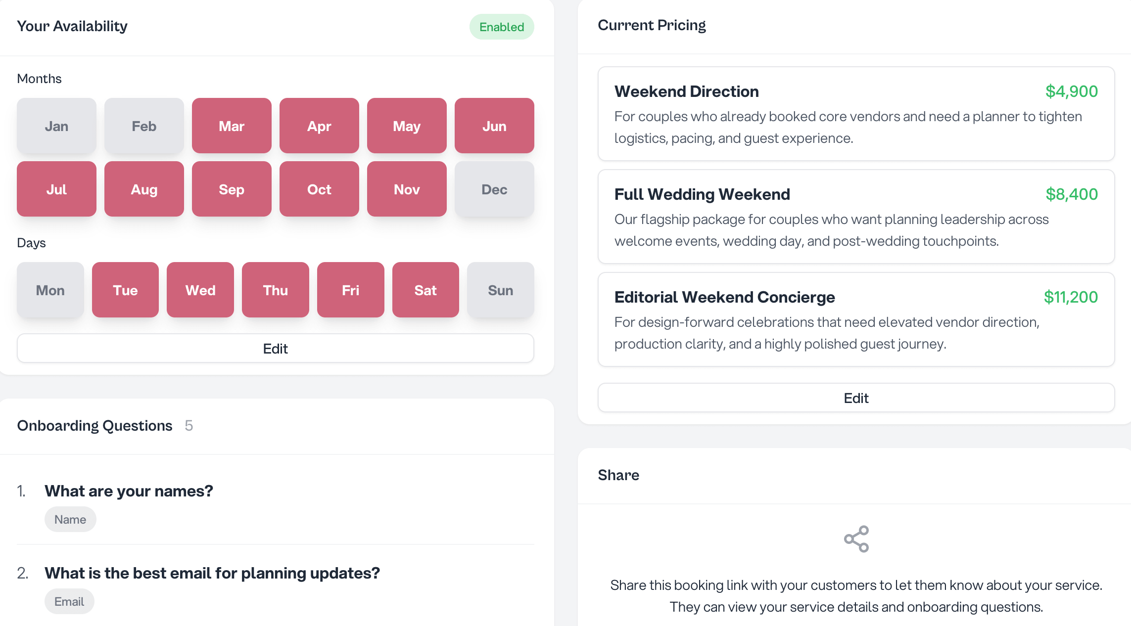
Task: Disable Saturday in the Days section
Action: [x=425, y=290]
